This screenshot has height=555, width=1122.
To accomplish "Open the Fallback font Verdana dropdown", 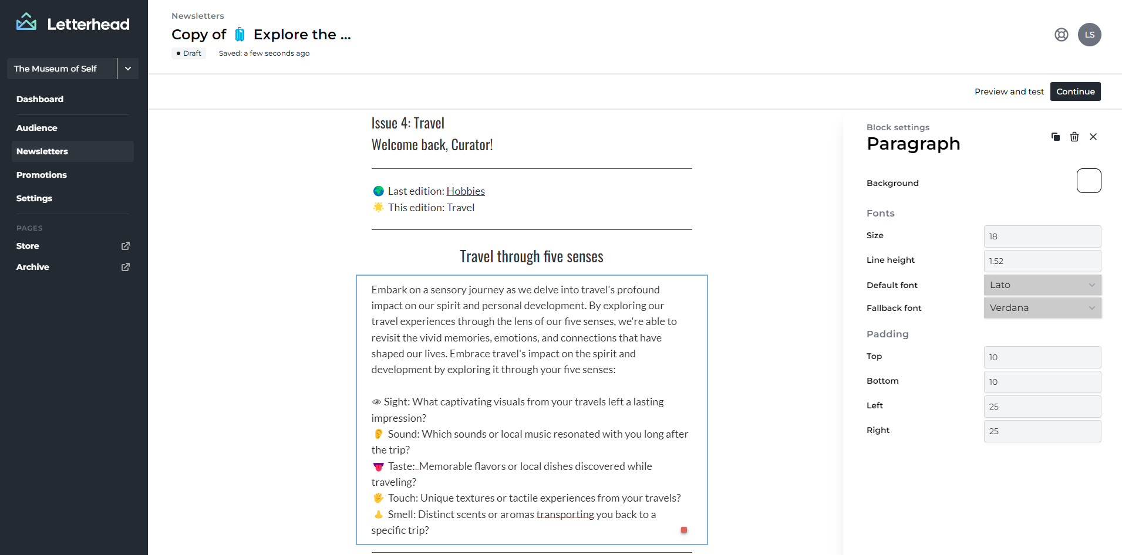I will click(x=1043, y=307).
